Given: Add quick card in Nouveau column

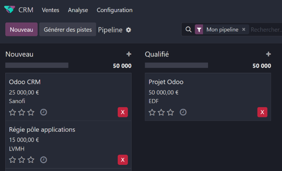Looking at the screenshot, I should click(x=129, y=54).
